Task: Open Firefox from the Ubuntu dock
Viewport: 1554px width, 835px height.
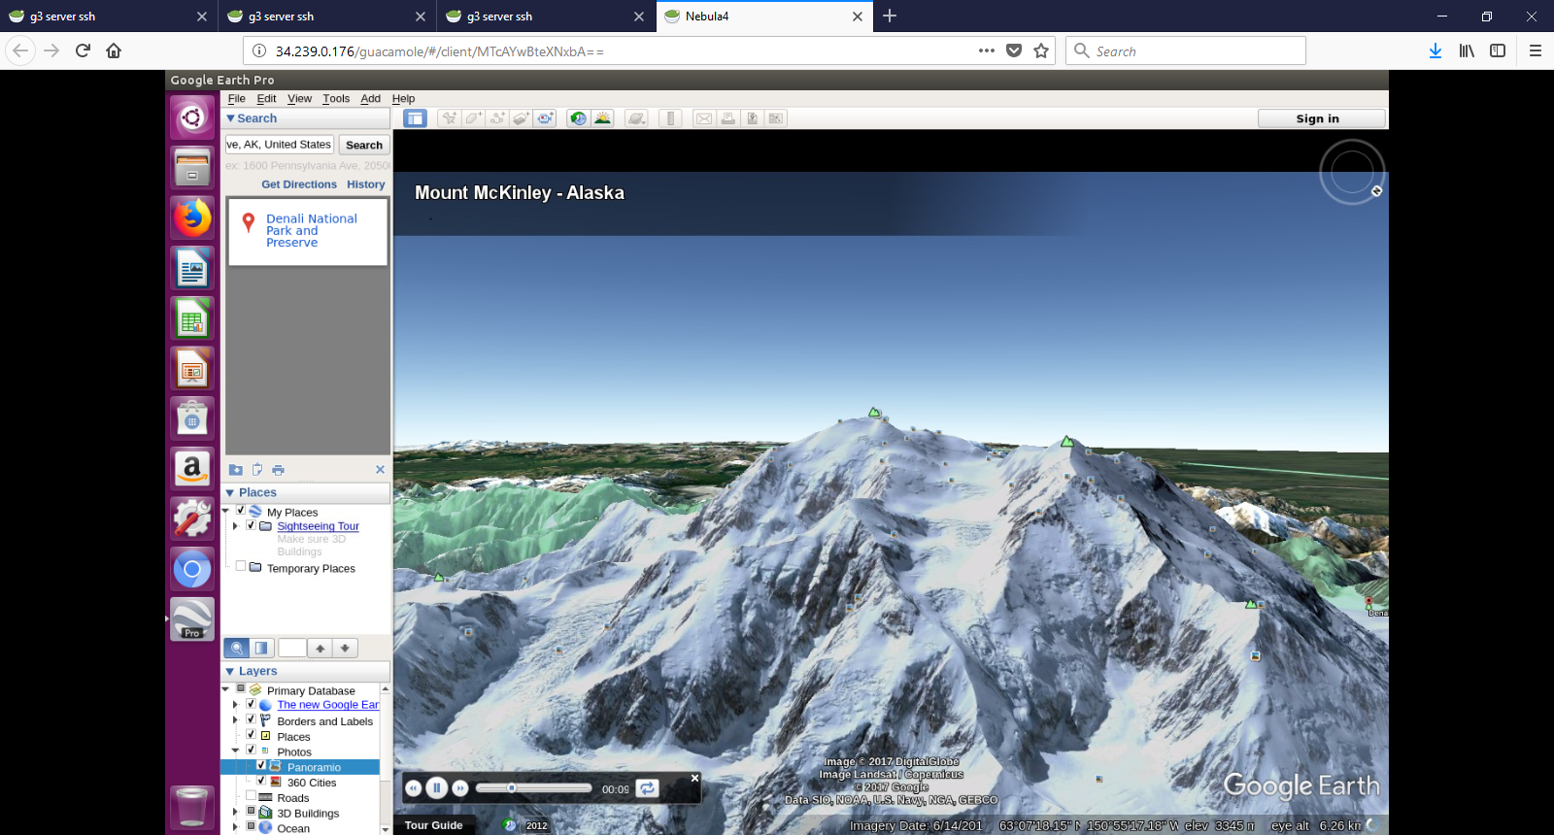Action: pyautogui.click(x=192, y=217)
